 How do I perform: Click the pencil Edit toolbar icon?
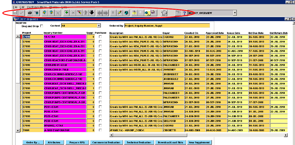coord(119,13)
